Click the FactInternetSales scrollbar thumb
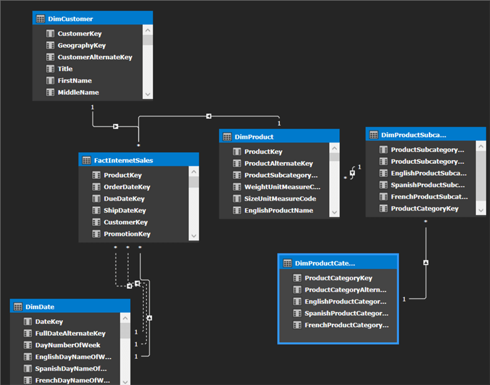 [194, 182]
